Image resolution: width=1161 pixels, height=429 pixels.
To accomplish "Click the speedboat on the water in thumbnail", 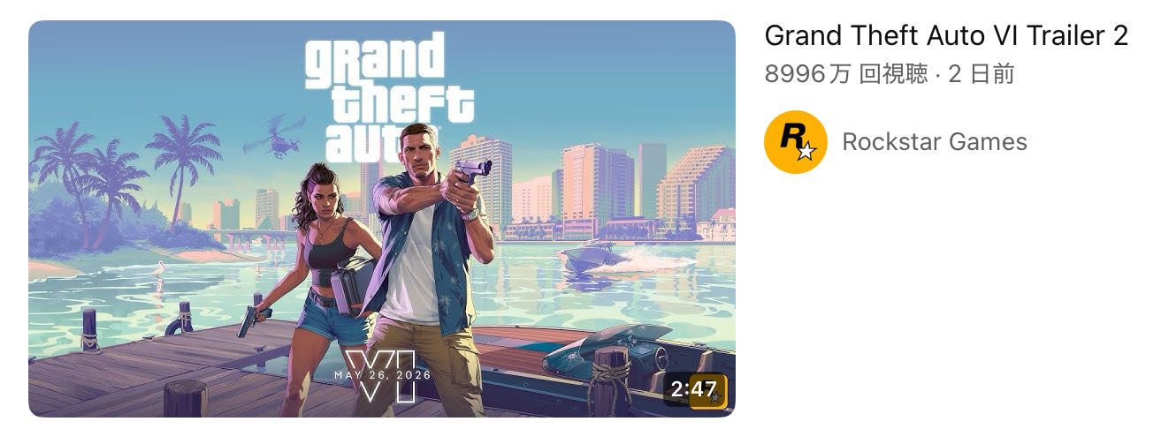I will pos(610,259).
